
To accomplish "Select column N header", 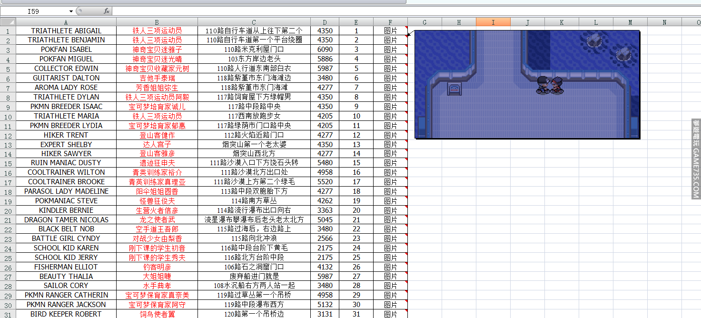I will coord(664,22).
